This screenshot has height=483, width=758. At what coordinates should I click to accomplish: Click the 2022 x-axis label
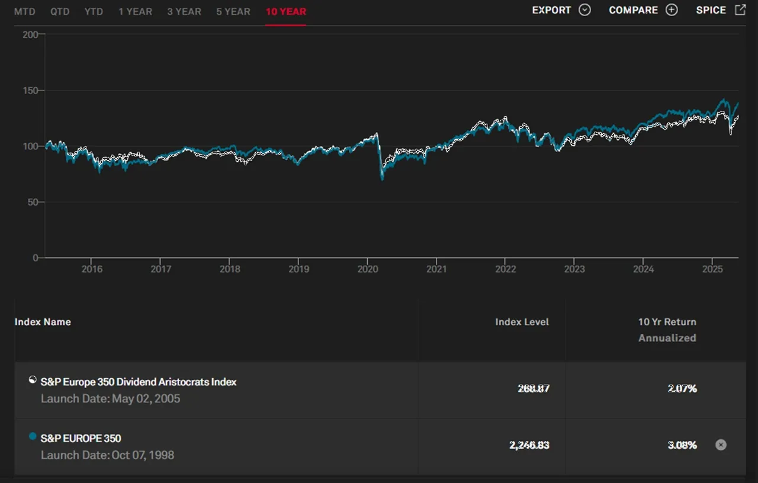505,269
